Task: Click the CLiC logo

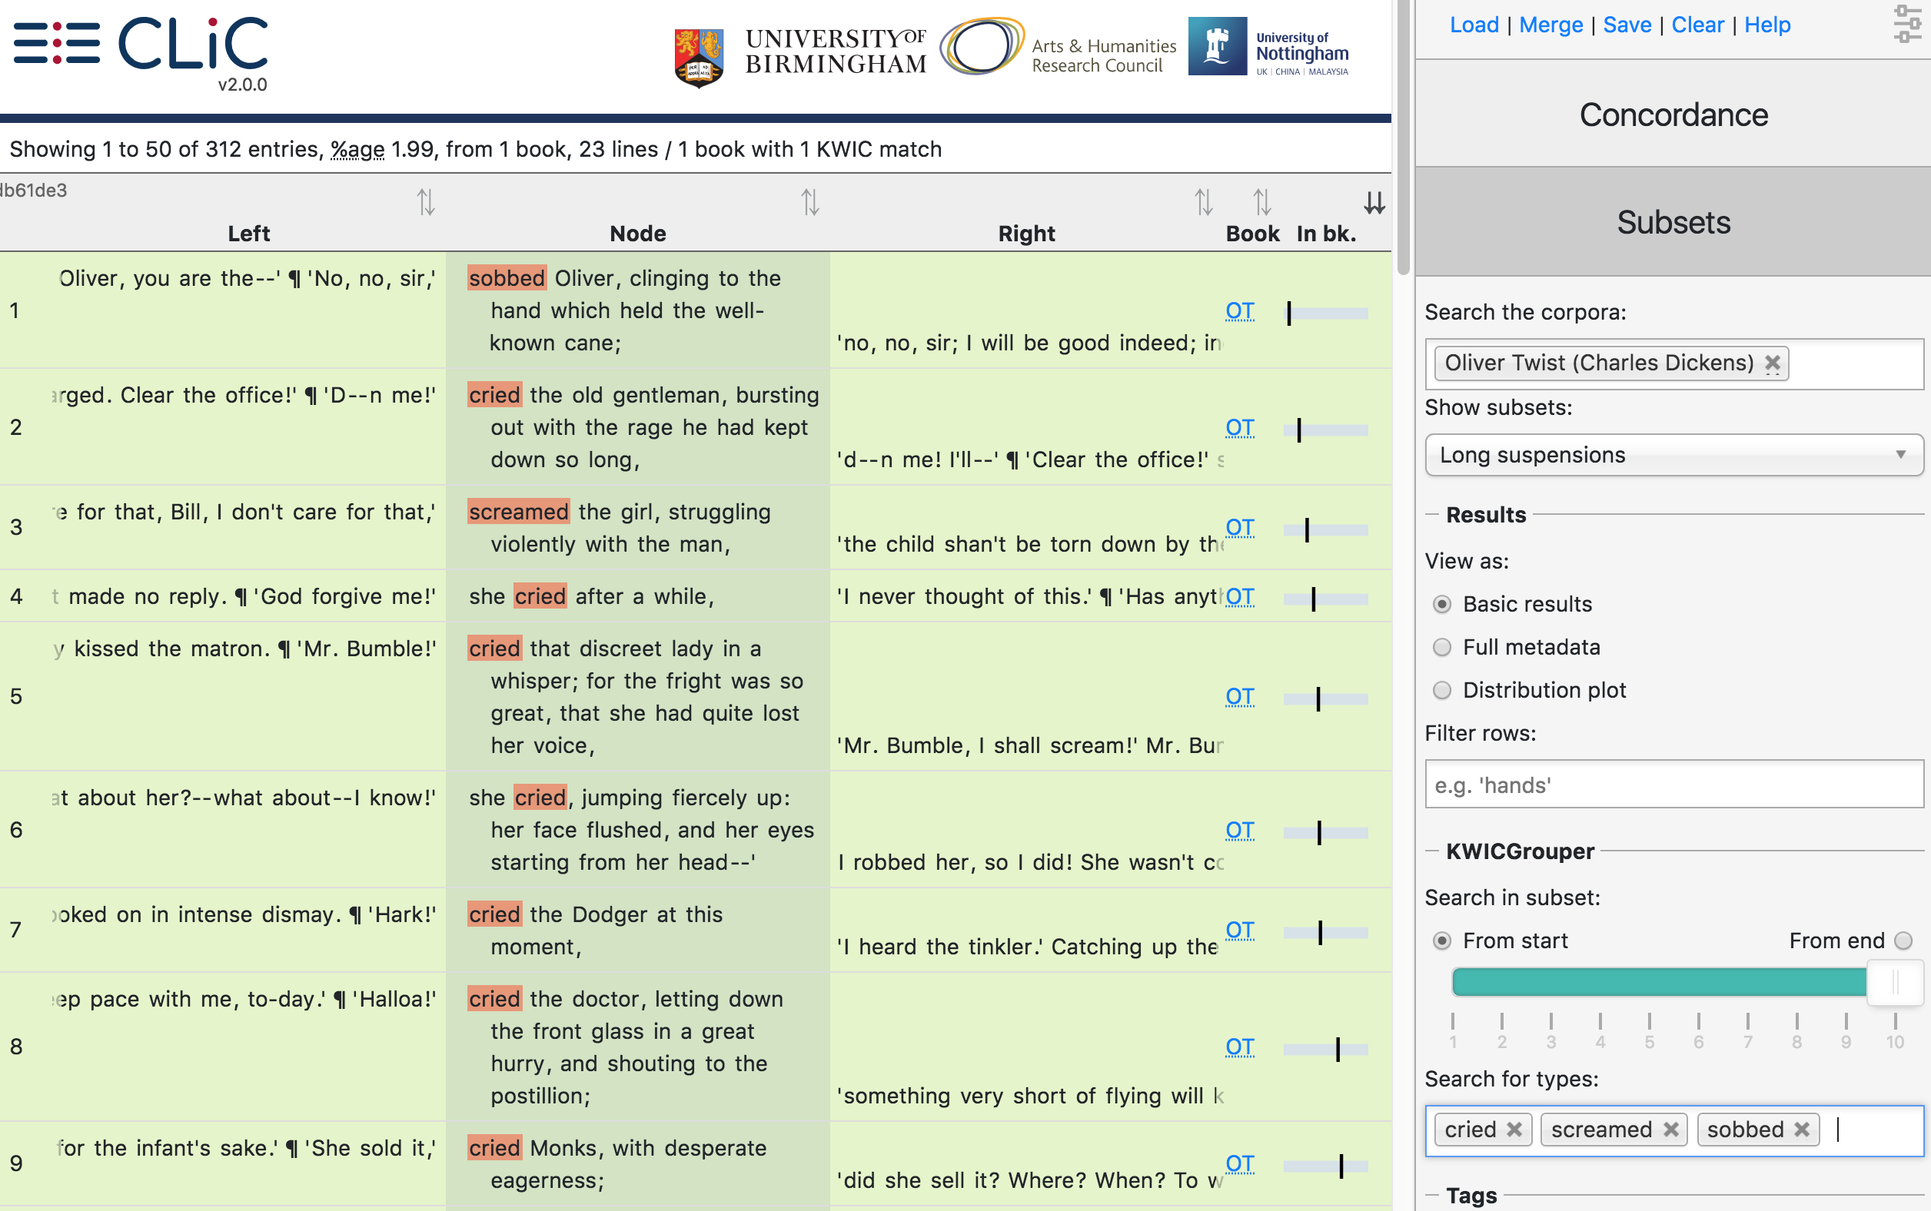Action: pyautogui.click(x=194, y=45)
